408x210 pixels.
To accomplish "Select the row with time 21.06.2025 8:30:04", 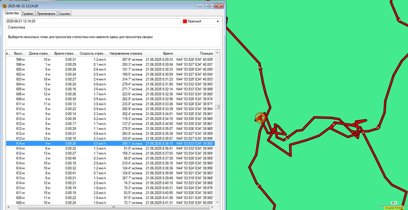I will point(110,64).
